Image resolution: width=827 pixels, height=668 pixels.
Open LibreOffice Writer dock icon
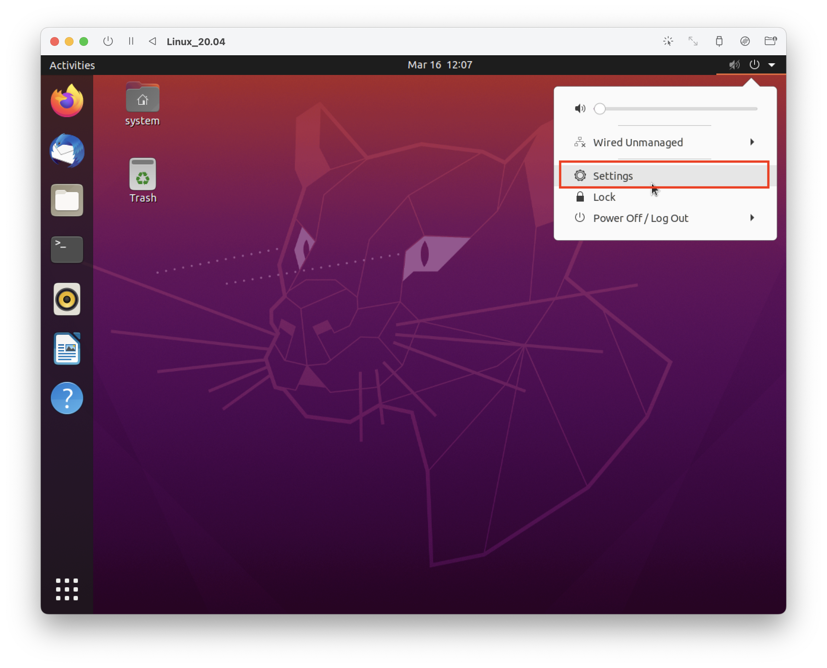tap(67, 349)
